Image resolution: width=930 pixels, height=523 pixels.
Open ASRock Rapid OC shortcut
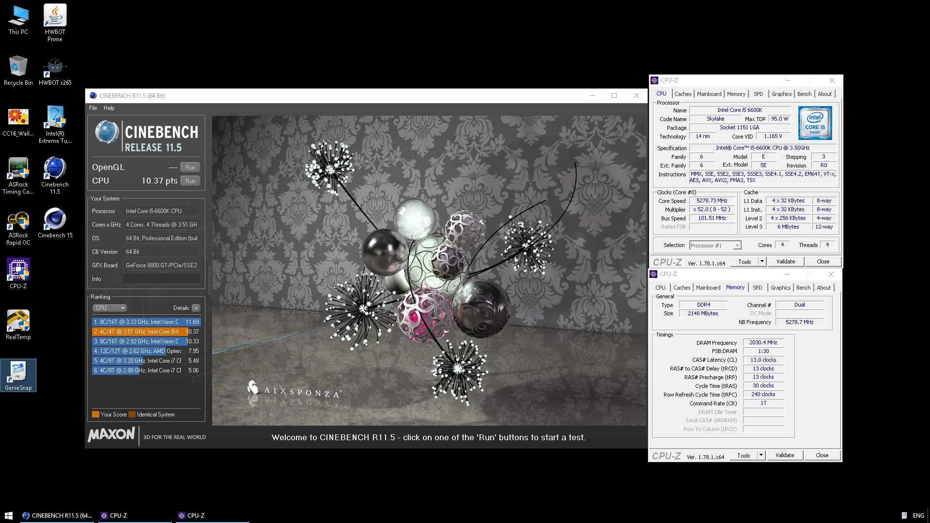point(18,228)
